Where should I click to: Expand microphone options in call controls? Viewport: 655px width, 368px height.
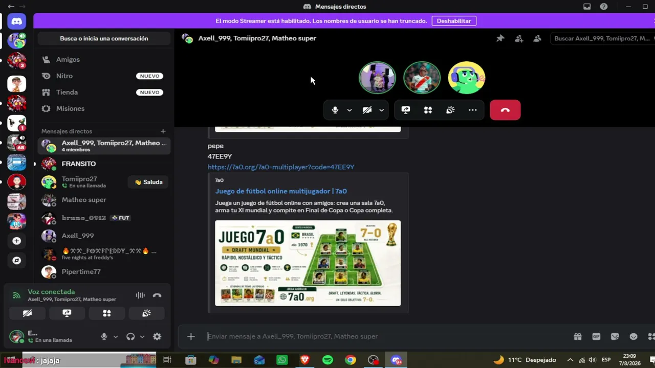click(350, 110)
